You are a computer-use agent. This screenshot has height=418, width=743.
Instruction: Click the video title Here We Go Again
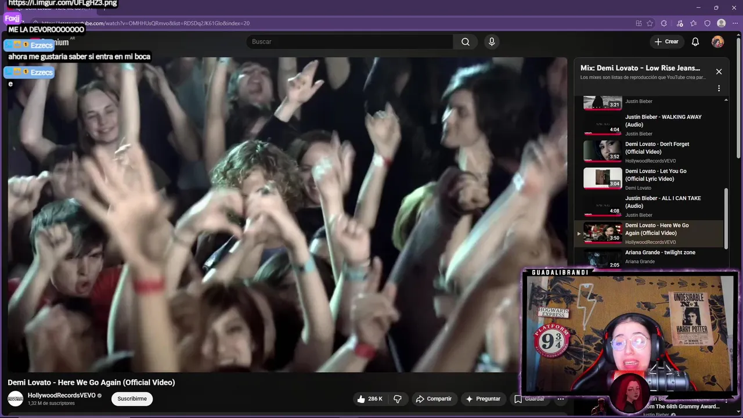(91, 382)
